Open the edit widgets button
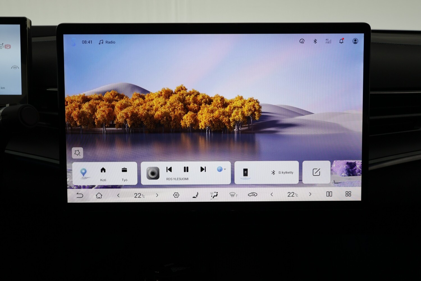The image size is (421, 281). click(x=316, y=172)
